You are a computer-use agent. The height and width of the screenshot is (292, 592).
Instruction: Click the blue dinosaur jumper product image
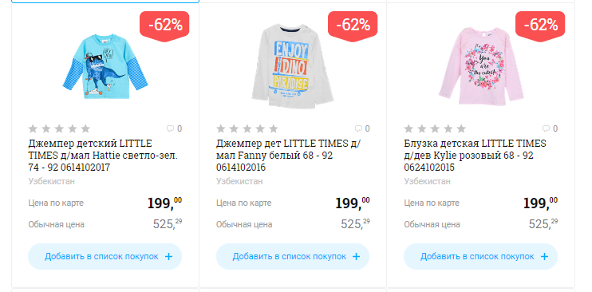click(x=105, y=67)
